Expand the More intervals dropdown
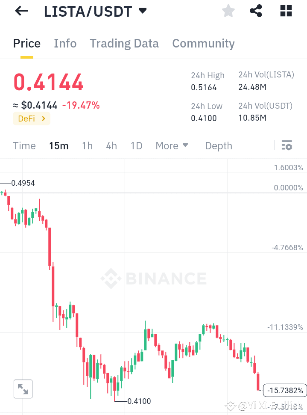Viewport: 307px width, 415px height. click(x=172, y=145)
